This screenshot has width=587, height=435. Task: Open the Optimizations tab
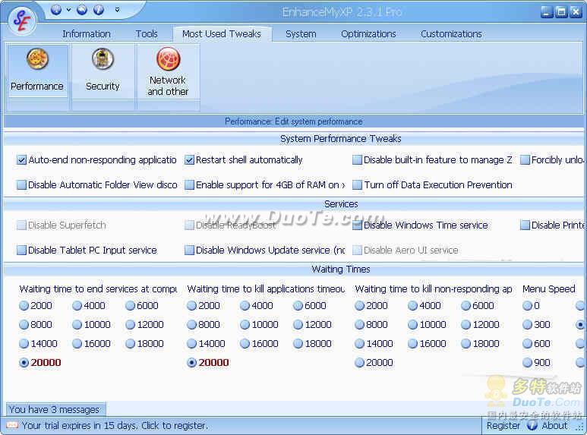[x=368, y=34]
